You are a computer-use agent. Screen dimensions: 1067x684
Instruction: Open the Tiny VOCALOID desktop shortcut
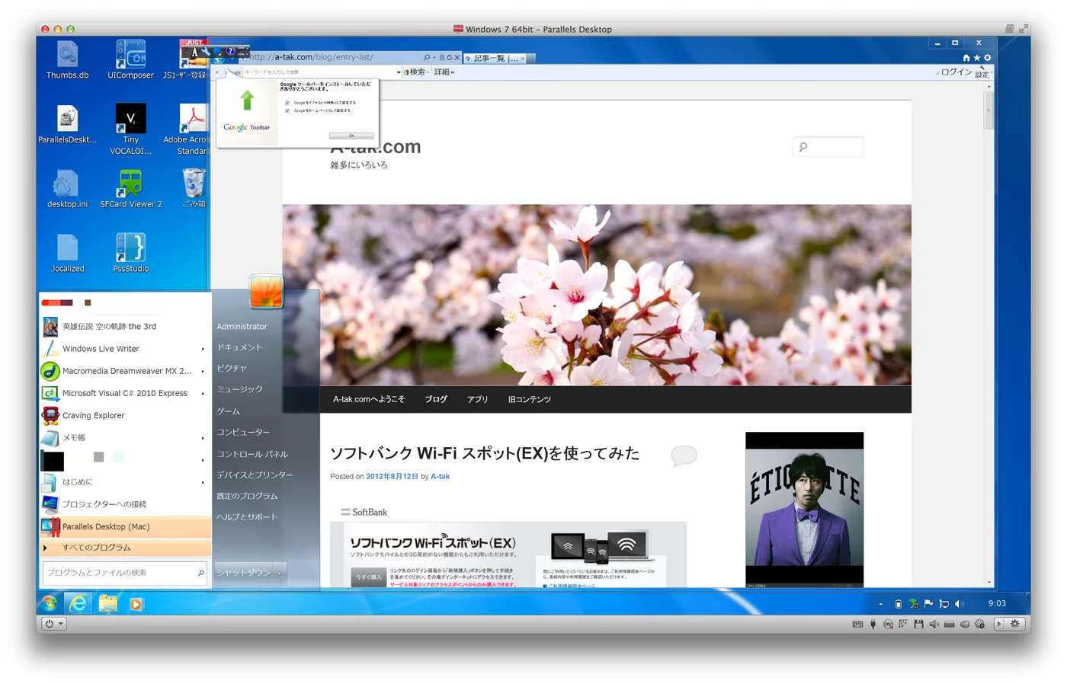point(131,129)
